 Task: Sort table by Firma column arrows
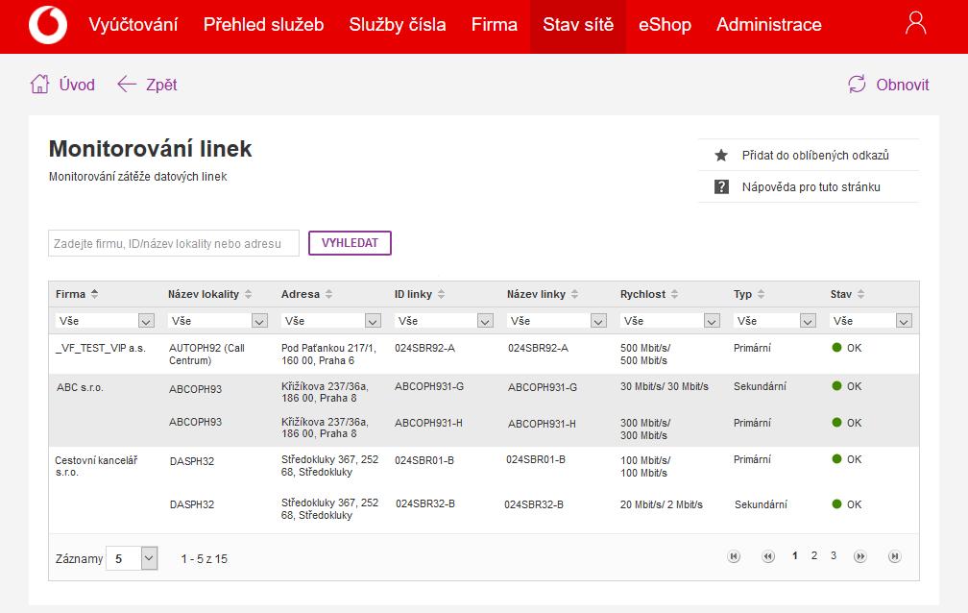94,294
